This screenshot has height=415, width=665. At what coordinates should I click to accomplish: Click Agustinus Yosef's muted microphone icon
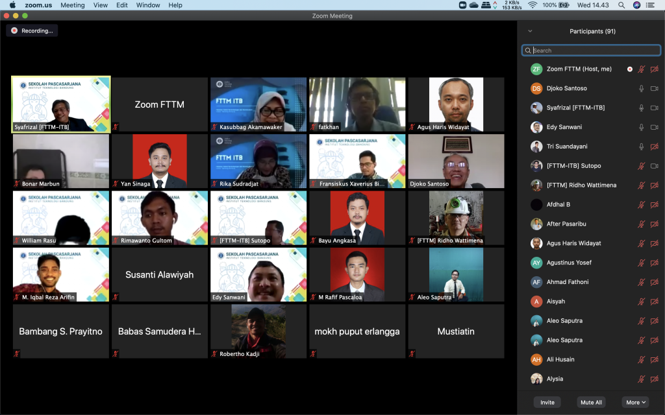click(641, 263)
